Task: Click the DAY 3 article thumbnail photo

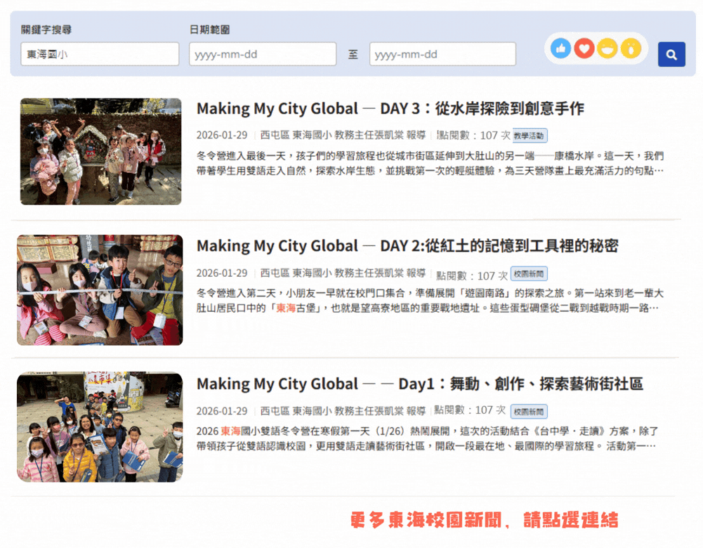Action: tap(100, 152)
